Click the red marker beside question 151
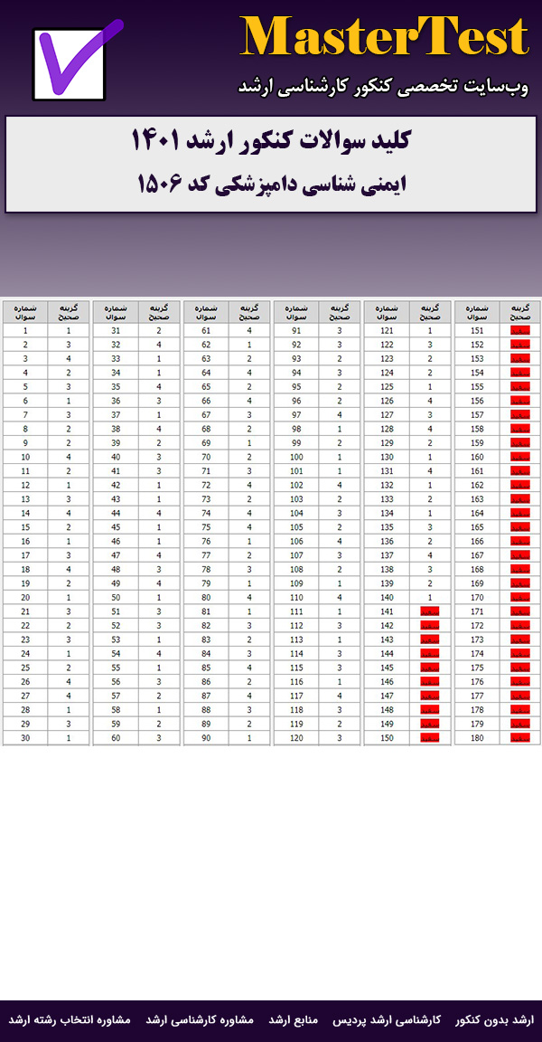Screen dimensions: 542x1042 point(520,331)
